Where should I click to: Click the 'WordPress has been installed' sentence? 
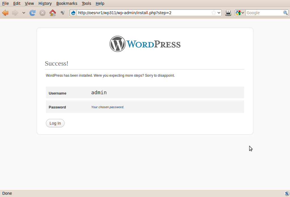[110, 76]
